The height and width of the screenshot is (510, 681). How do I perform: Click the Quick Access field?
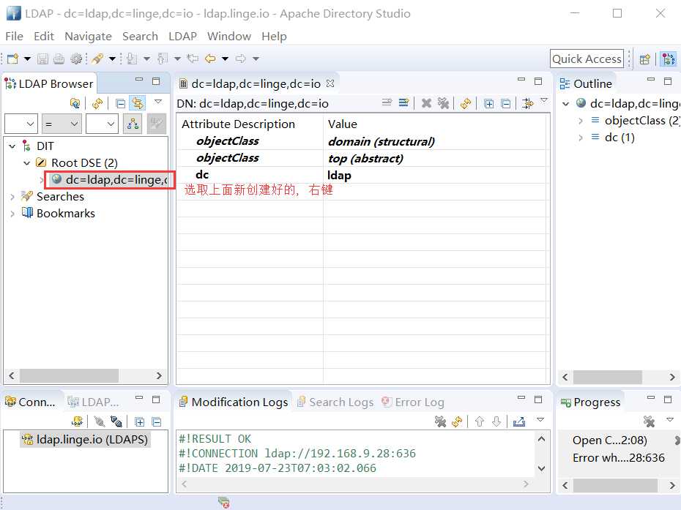click(587, 59)
